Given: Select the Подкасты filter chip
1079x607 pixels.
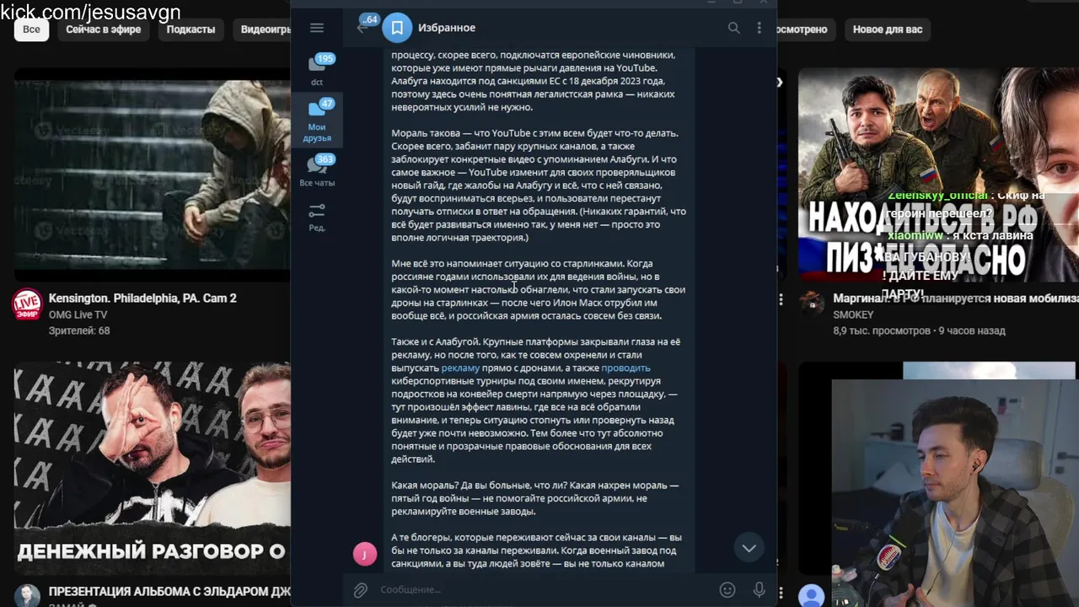Looking at the screenshot, I should click(191, 30).
